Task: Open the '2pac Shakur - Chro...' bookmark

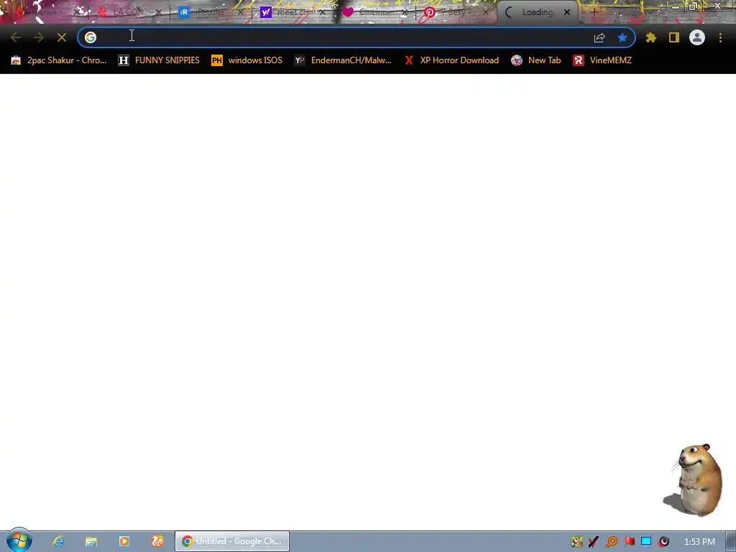Action: pyautogui.click(x=59, y=60)
